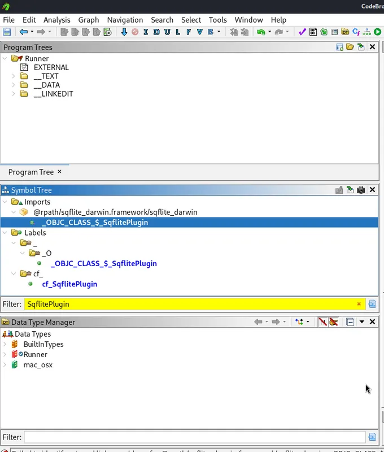Select the _OBJC_CLASS_$_SqflitePlugin label under _O
The height and width of the screenshot is (452, 384).
pyautogui.click(x=104, y=263)
